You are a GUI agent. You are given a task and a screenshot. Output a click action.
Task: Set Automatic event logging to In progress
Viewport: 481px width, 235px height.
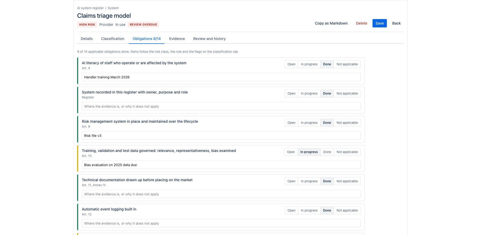click(309, 210)
